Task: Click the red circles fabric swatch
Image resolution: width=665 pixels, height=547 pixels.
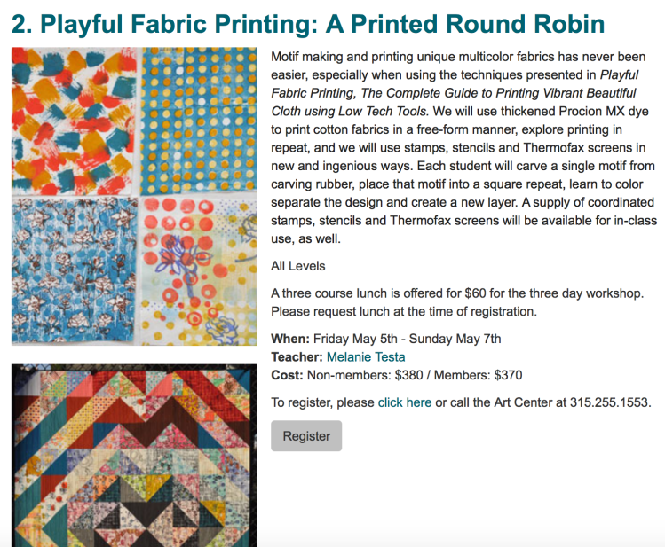Action: 197,270
